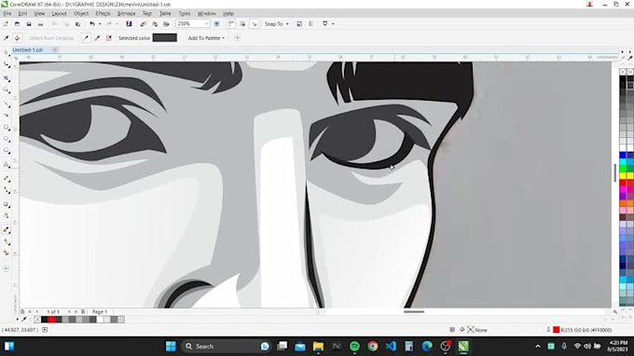This screenshot has height=356, width=634.
Task: Open Visual Studio Code from taskbar
Action: pyautogui.click(x=391, y=347)
